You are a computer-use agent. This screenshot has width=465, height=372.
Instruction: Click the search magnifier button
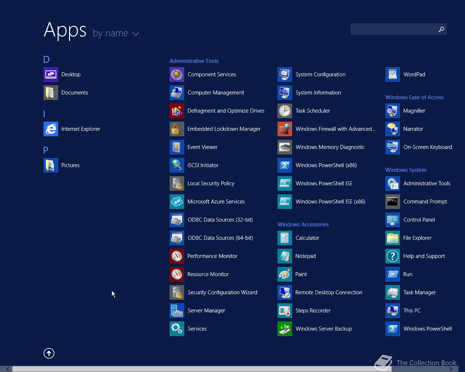[441, 29]
